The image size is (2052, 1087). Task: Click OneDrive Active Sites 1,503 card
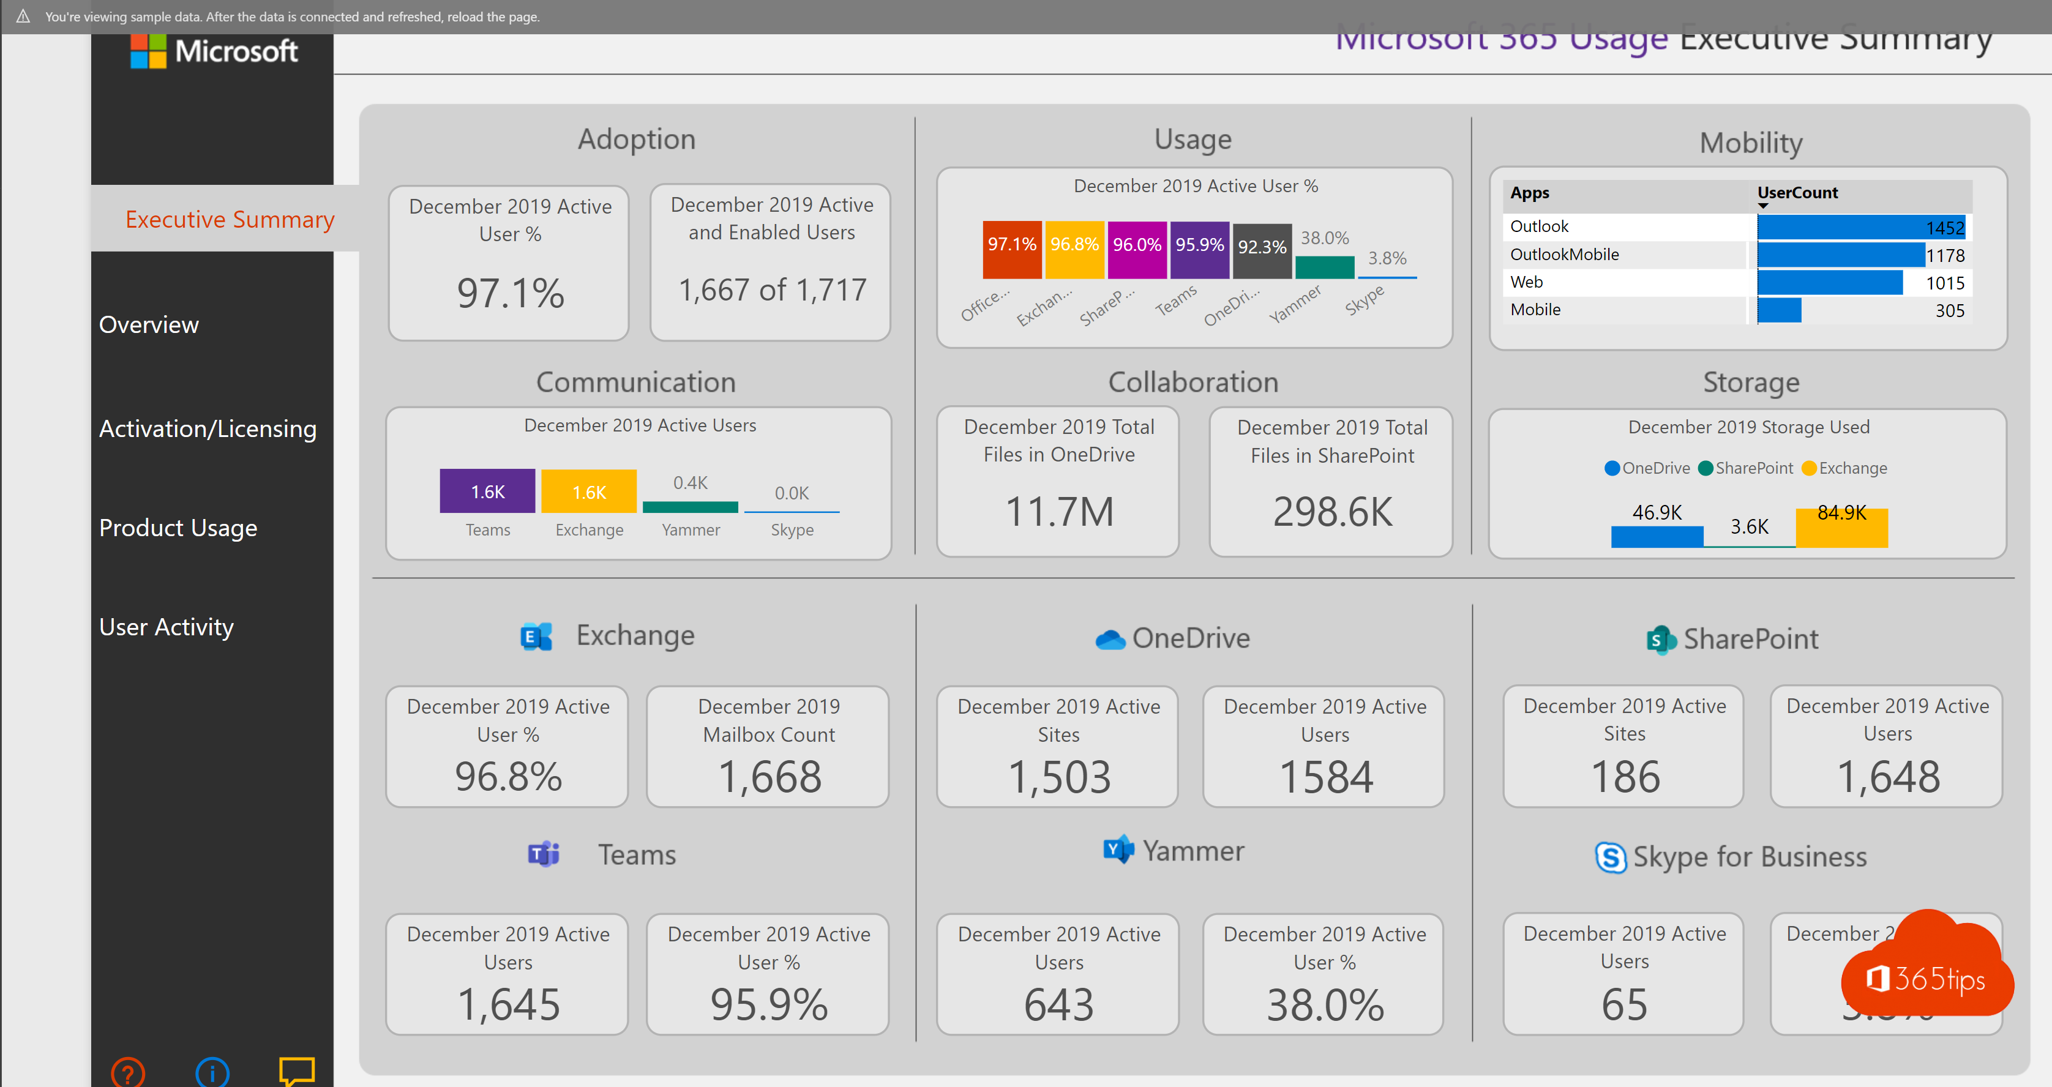point(1058,747)
